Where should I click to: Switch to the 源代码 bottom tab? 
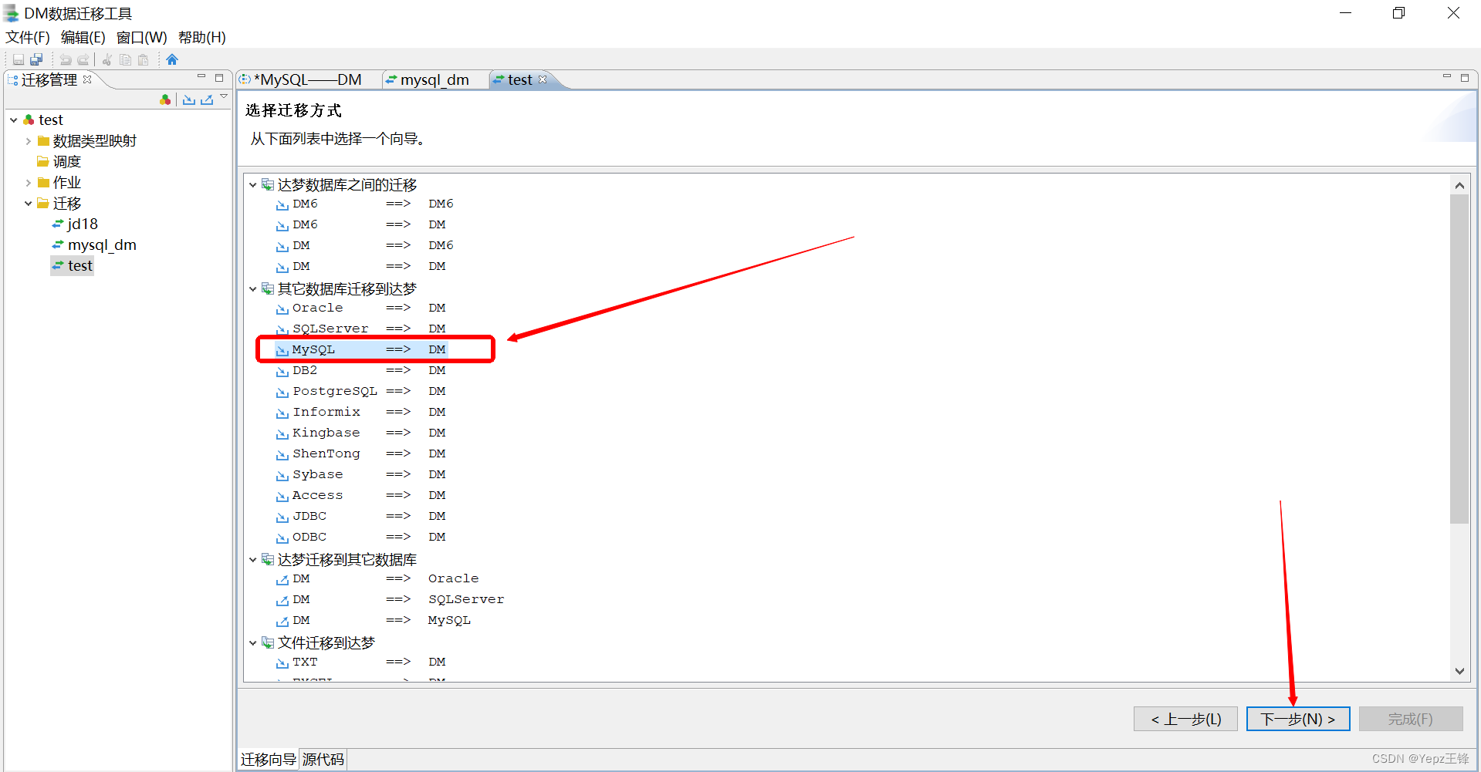(323, 760)
